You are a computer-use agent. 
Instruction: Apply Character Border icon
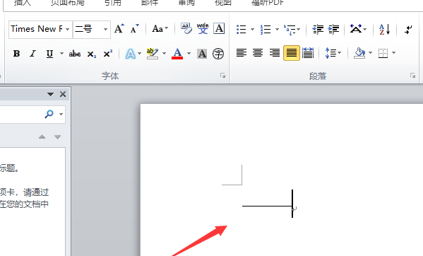pos(219,28)
